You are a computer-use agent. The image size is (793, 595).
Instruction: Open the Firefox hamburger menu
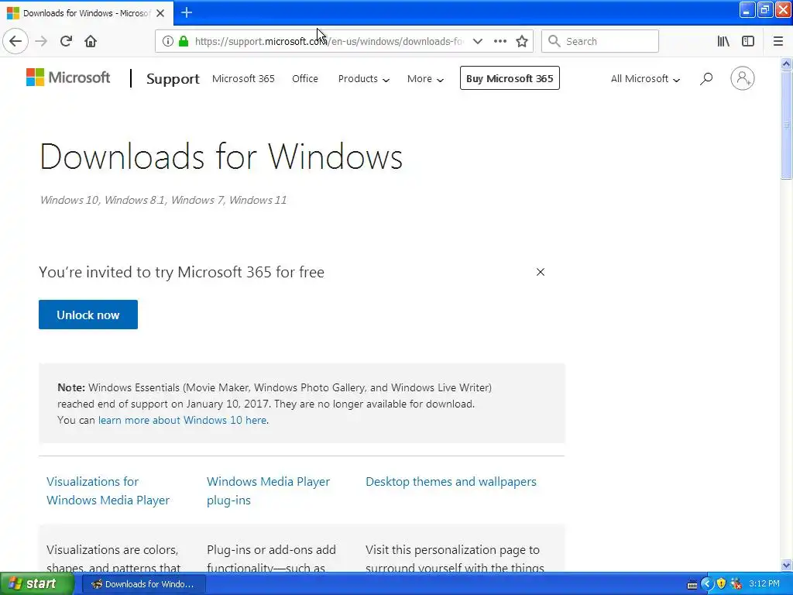(x=778, y=41)
